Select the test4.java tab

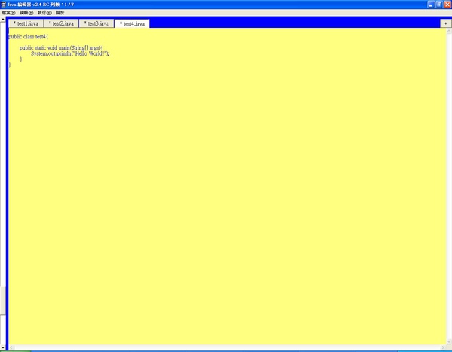(132, 23)
